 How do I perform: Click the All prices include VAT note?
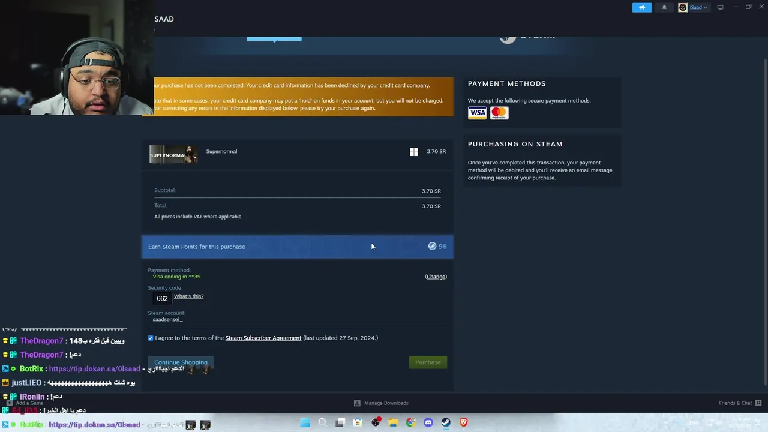pos(197,217)
